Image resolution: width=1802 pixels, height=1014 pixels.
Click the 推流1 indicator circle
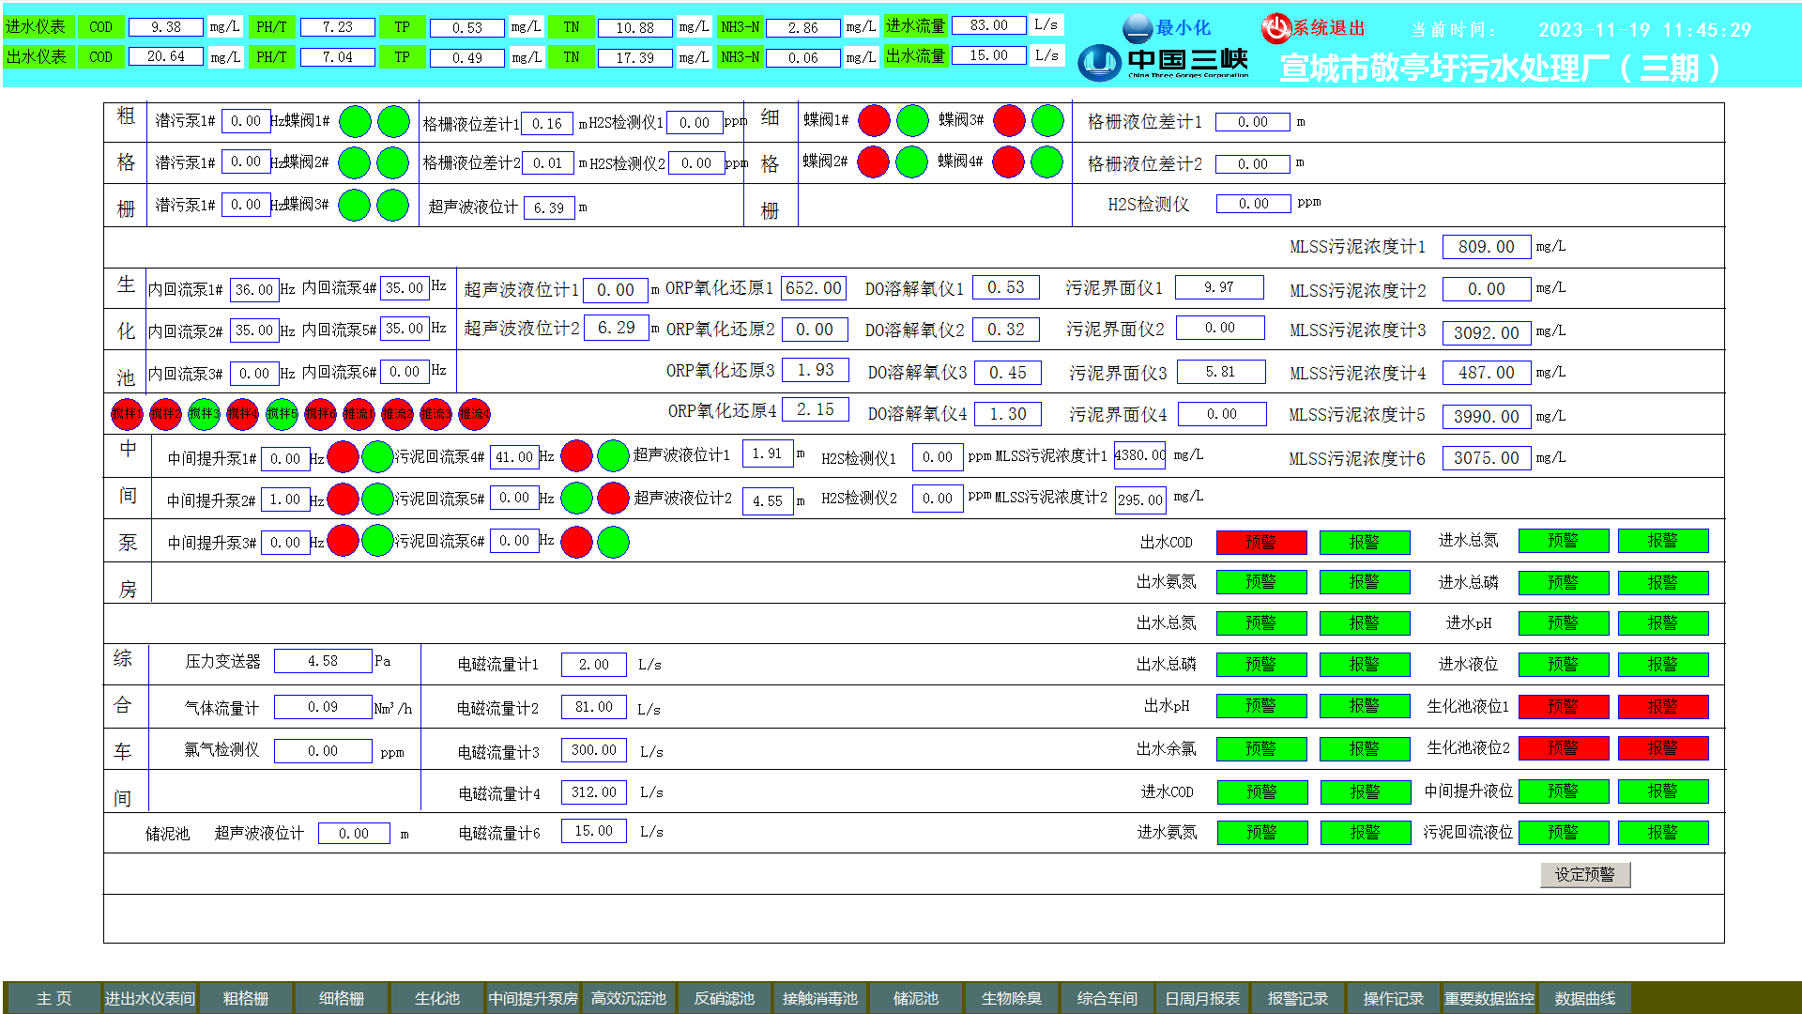[359, 414]
